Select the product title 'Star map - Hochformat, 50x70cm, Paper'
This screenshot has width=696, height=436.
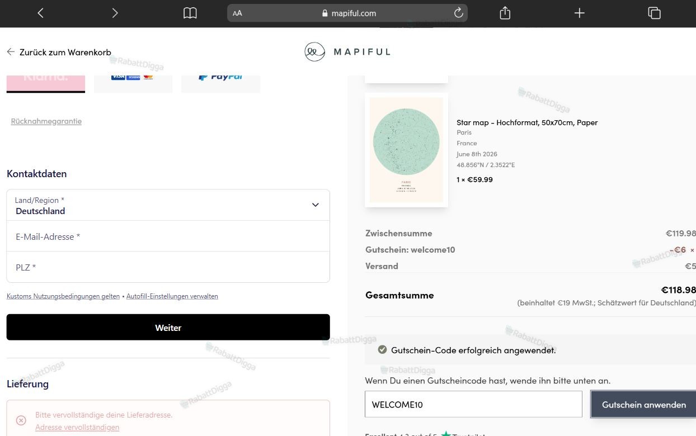click(x=527, y=122)
